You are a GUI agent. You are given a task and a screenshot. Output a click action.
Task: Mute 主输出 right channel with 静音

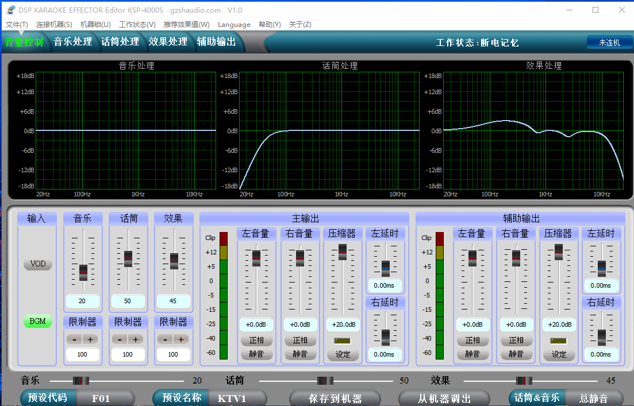pyautogui.click(x=300, y=354)
